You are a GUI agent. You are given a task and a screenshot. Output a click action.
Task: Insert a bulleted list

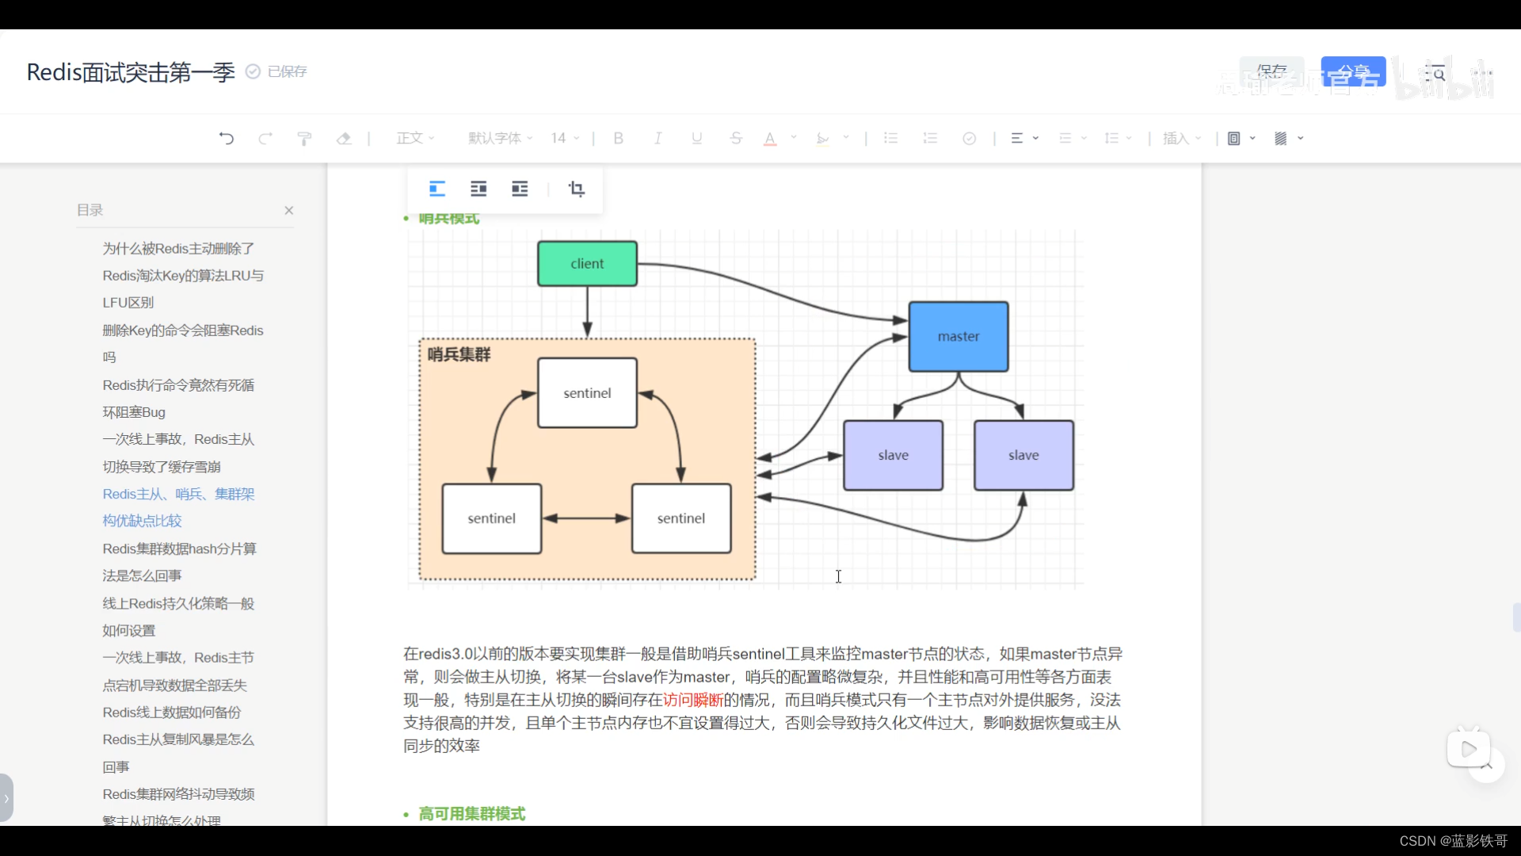click(x=891, y=139)
